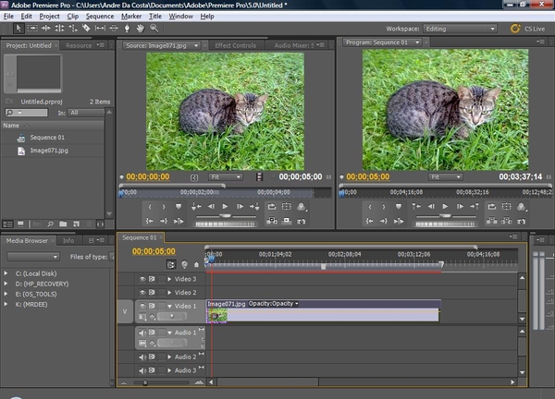The image size is (555, 399).
Task: Click the Image071.jpg clip thumbnail on Video 1
Action: point(218,316)
